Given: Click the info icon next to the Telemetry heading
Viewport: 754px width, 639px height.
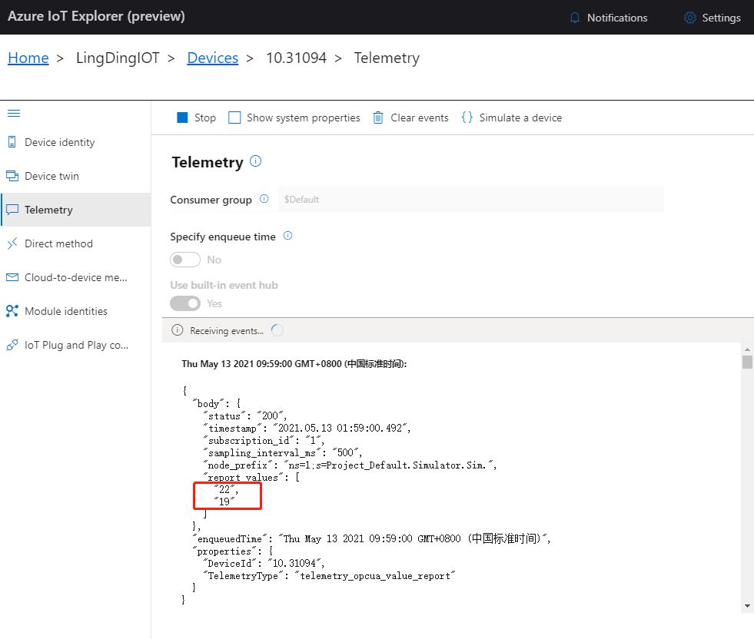Looking at the screenshot, I should pyautogui.click(x=256, y=161).
